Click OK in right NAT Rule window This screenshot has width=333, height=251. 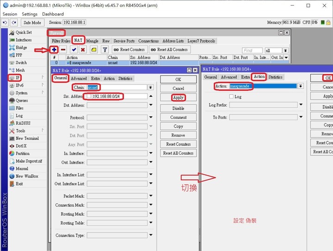click(322, 78)
